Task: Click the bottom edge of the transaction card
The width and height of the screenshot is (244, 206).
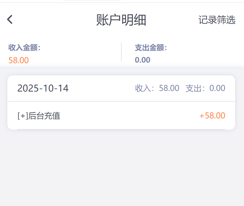Action: coord(121,129)
